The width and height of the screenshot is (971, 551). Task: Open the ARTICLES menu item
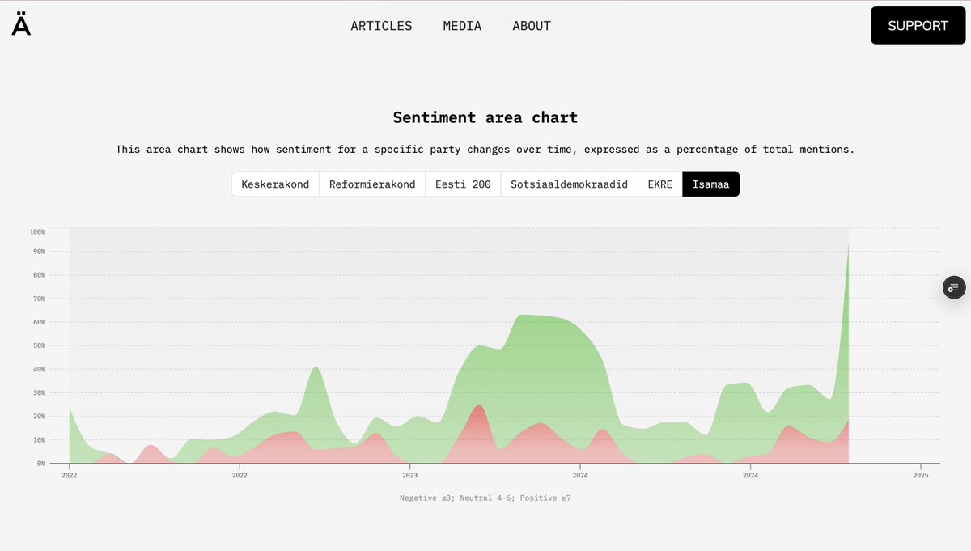coord(381,26)
